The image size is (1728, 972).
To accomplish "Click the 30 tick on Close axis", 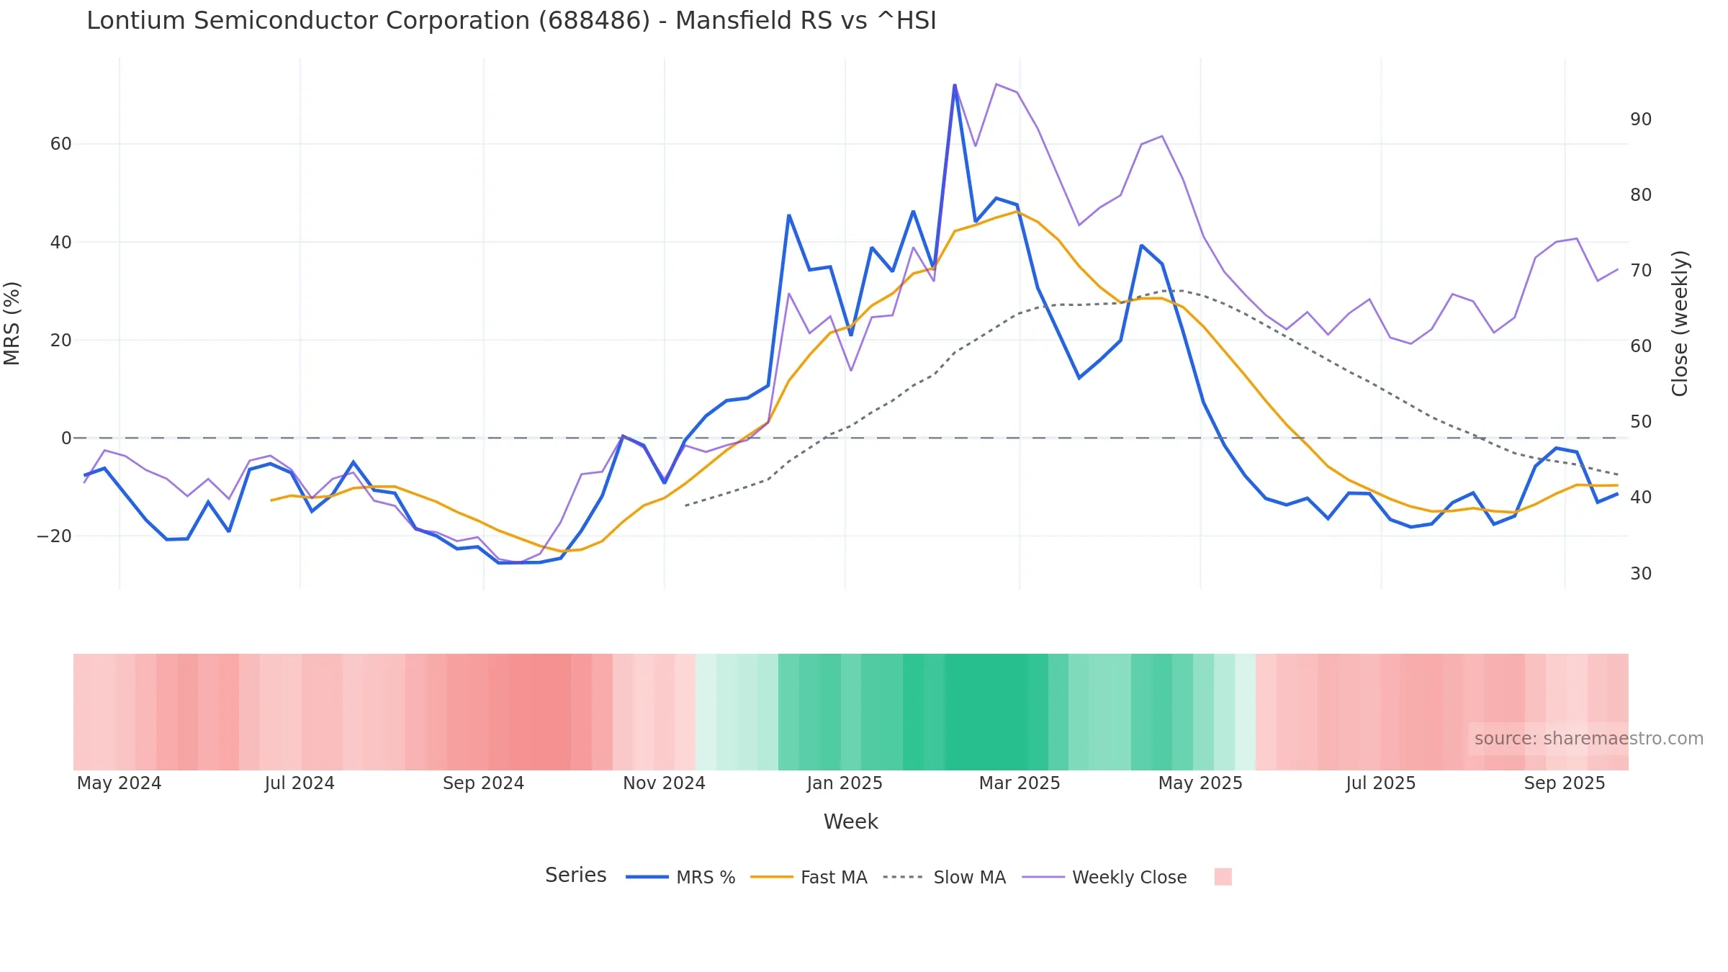I will tap(1641, 574).
